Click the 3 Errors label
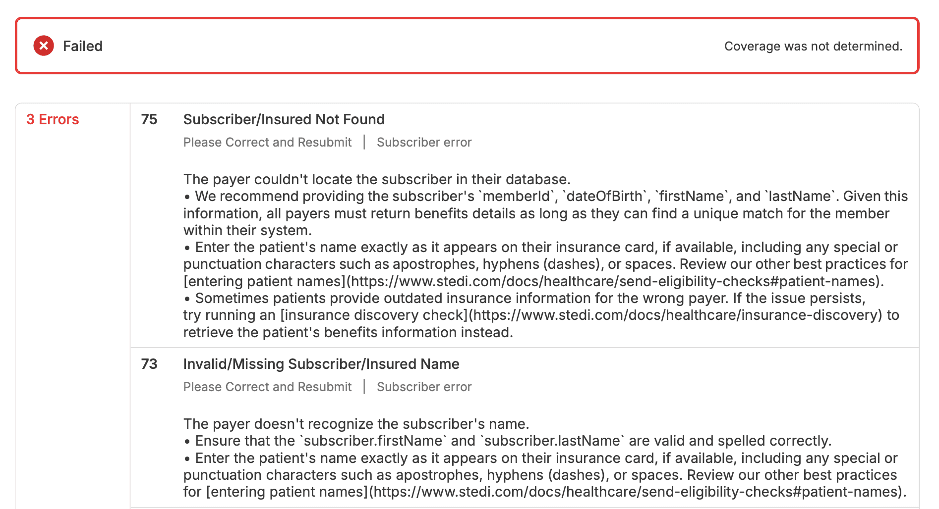 [x=53, y=119]
